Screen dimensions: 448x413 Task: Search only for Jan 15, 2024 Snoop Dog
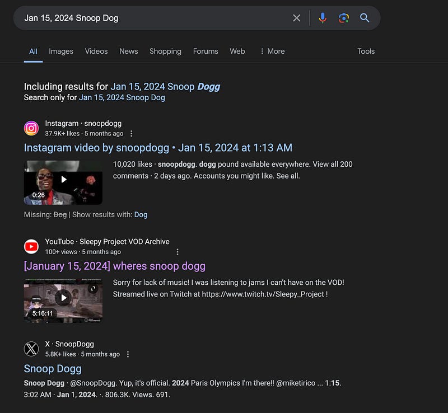122,98
